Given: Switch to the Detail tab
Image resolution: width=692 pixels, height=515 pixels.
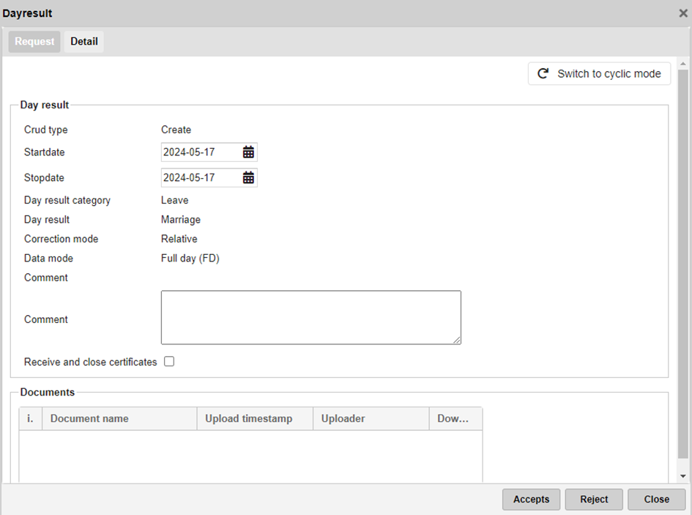Looking at the screenshot, I should click(x=83, y=42).
